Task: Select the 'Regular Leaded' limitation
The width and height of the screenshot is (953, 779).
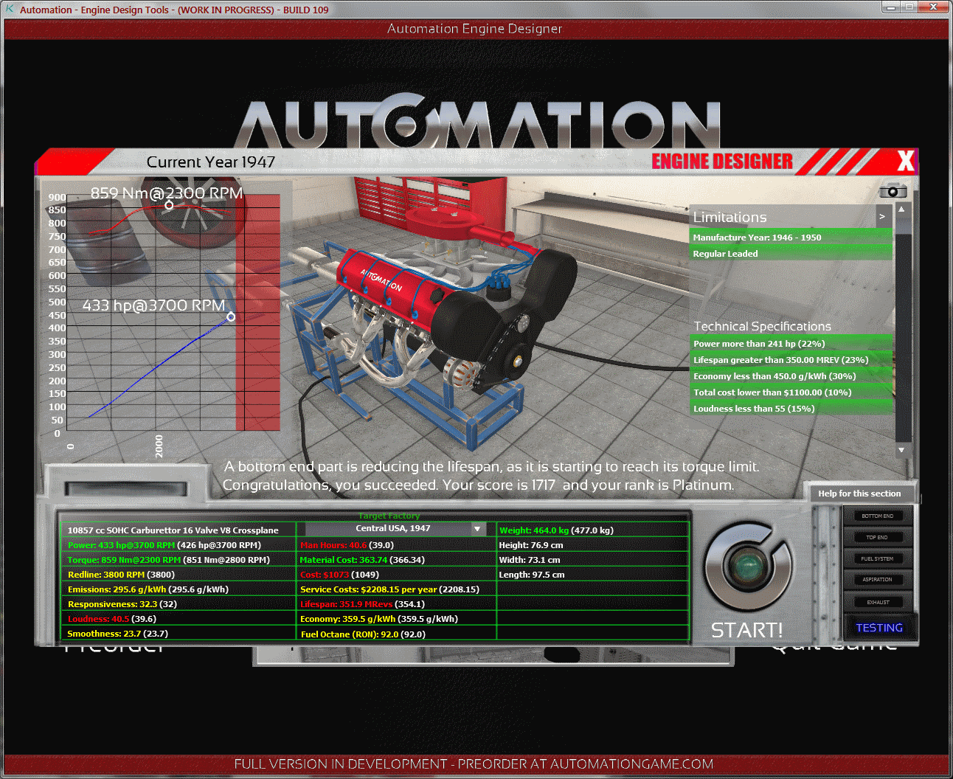Action: click(791, 253)
